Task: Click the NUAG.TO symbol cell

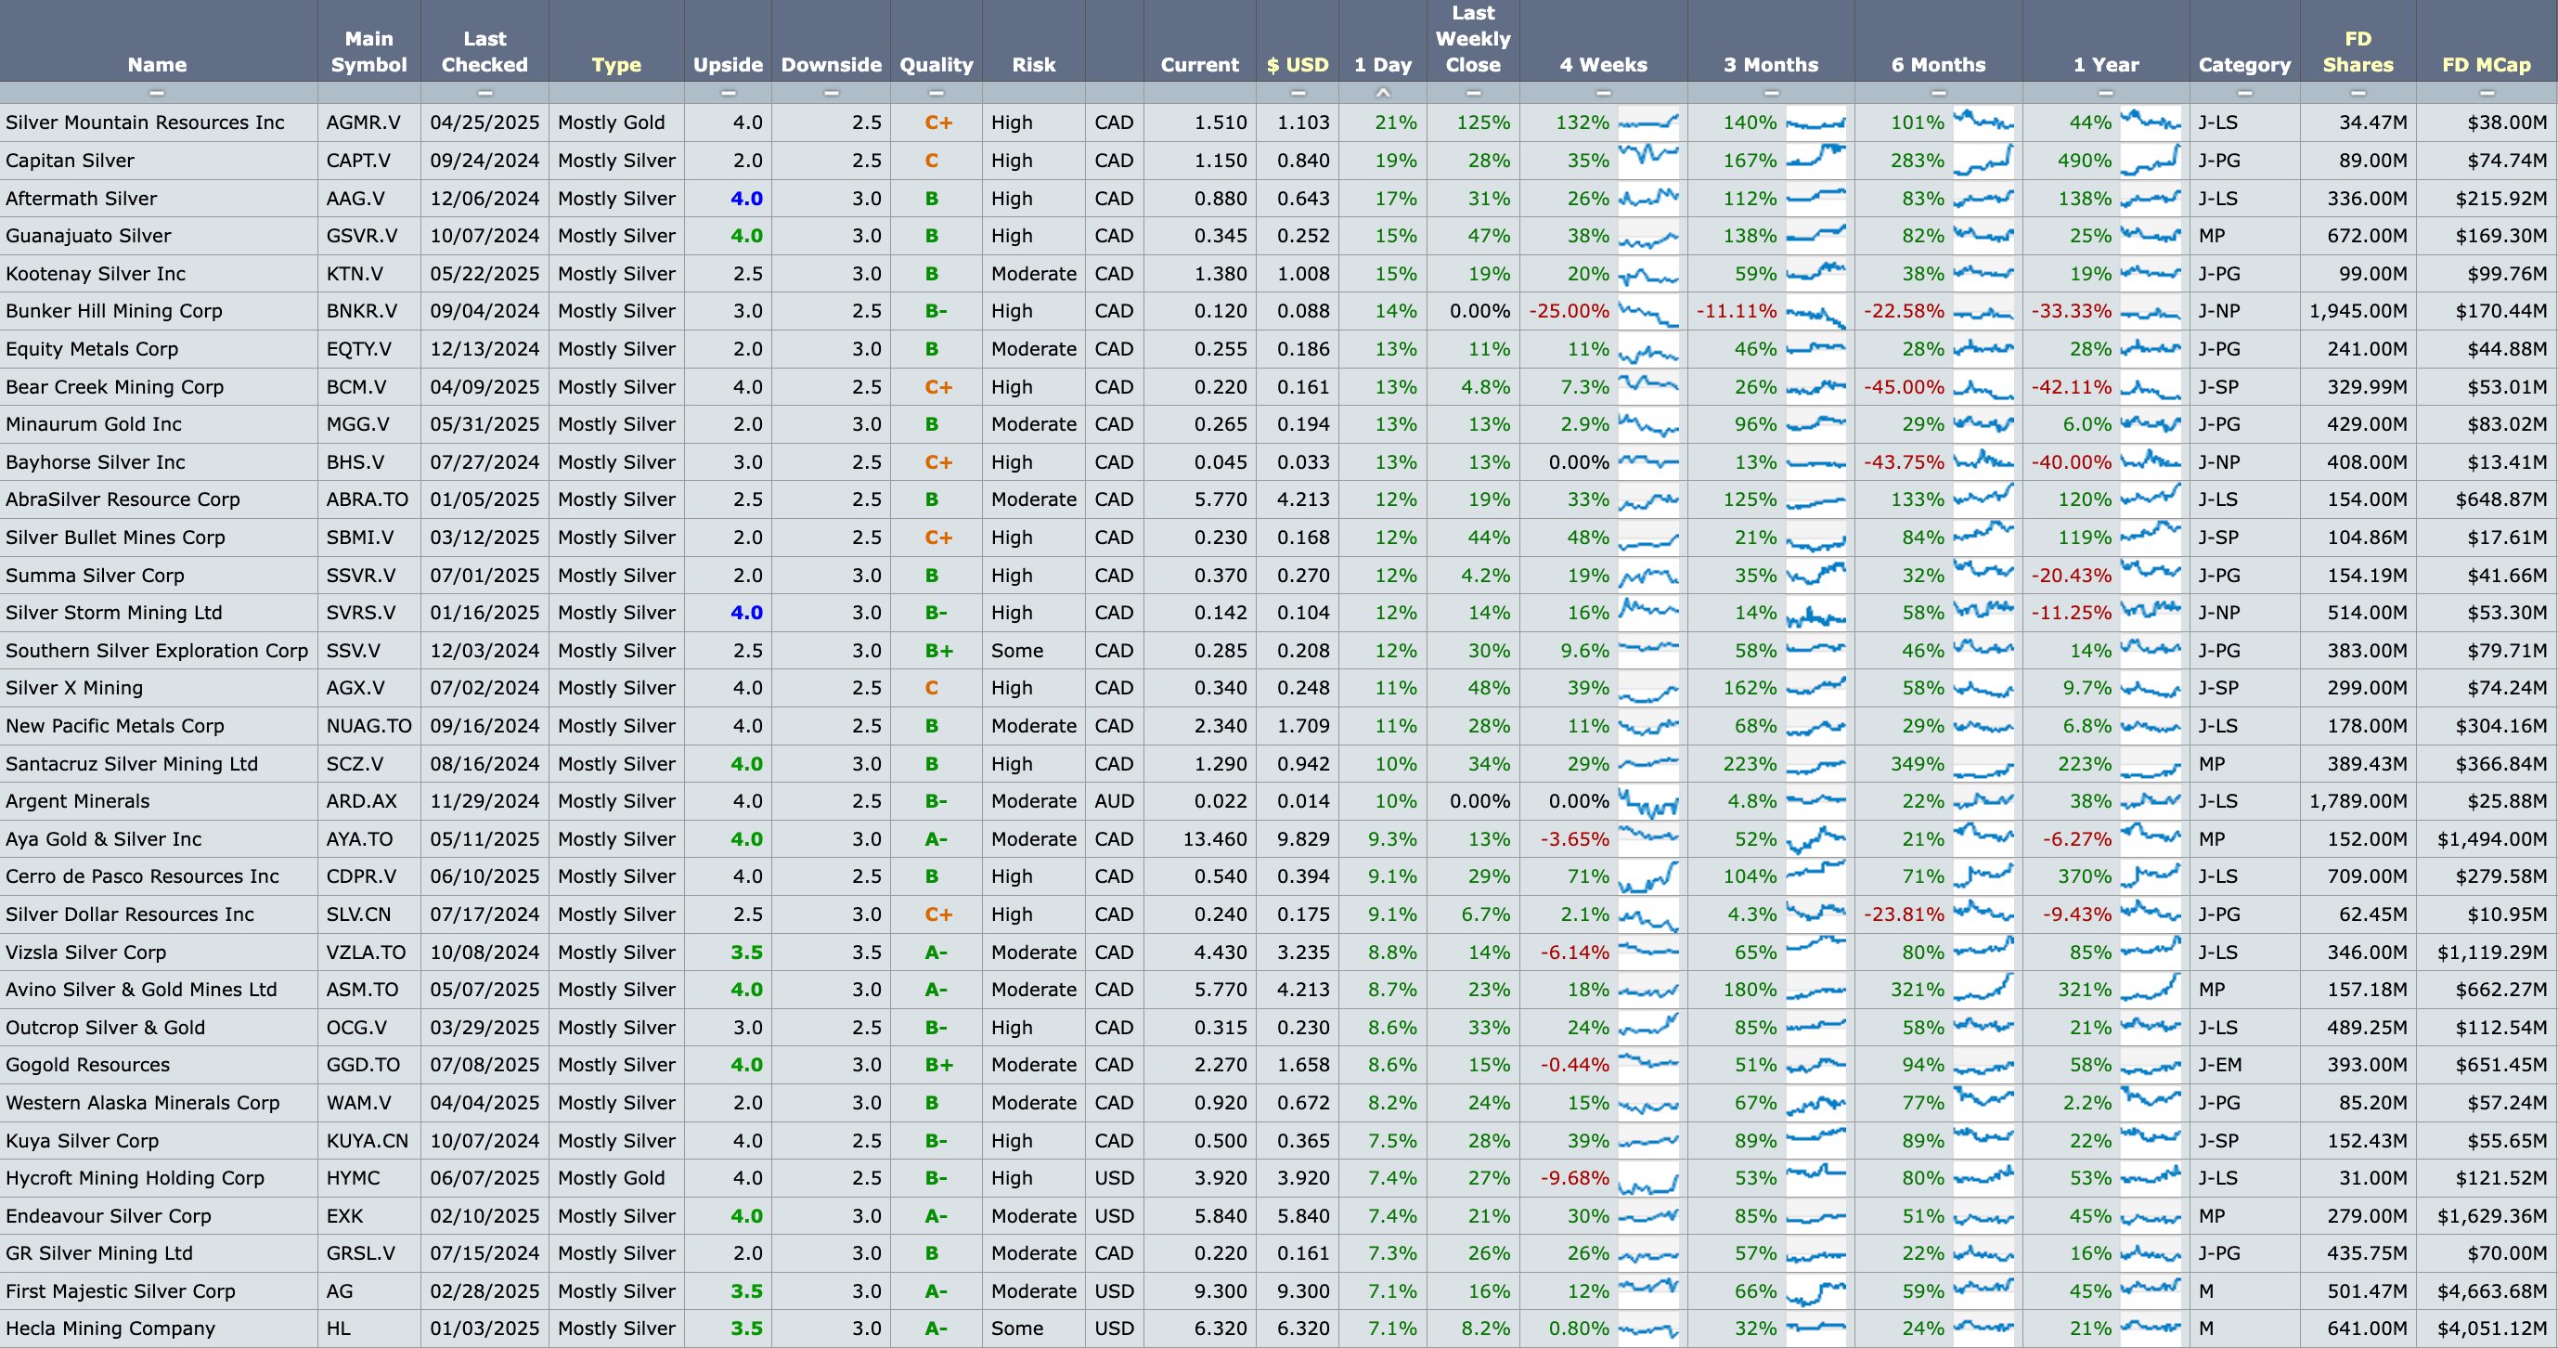Action: coord(368,725)
